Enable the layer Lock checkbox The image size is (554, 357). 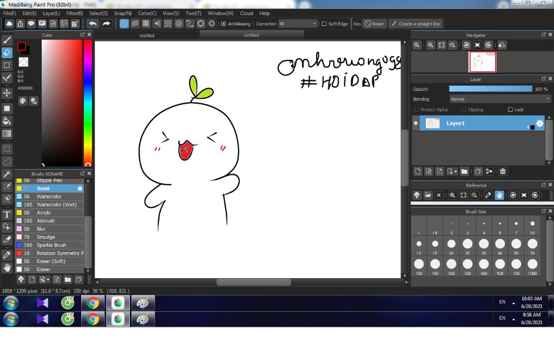tap(510, 110)
